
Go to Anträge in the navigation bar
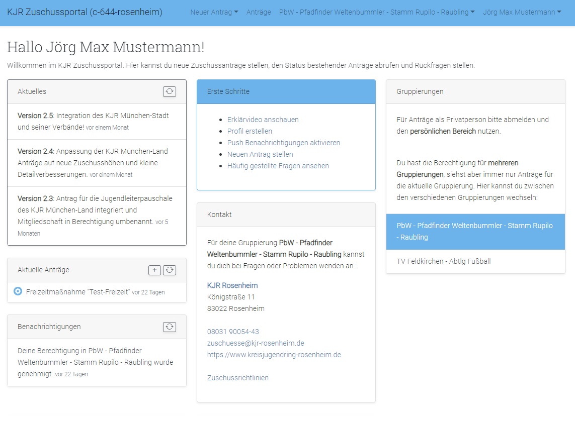point(259,12)
